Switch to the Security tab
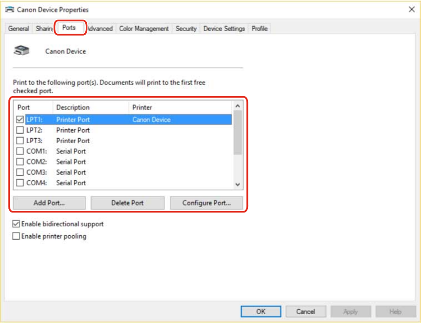The image size is (421, 323). tap(186, 28)
